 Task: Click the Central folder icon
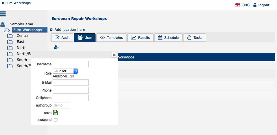click(10, 36)
